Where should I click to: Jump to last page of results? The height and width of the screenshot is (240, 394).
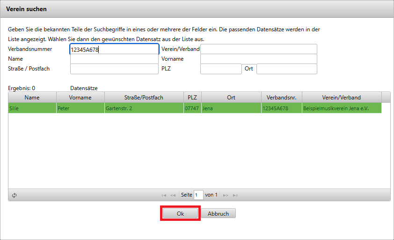tap(235, 195)
